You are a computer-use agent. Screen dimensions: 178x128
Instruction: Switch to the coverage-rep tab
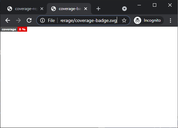coord(25,9)
